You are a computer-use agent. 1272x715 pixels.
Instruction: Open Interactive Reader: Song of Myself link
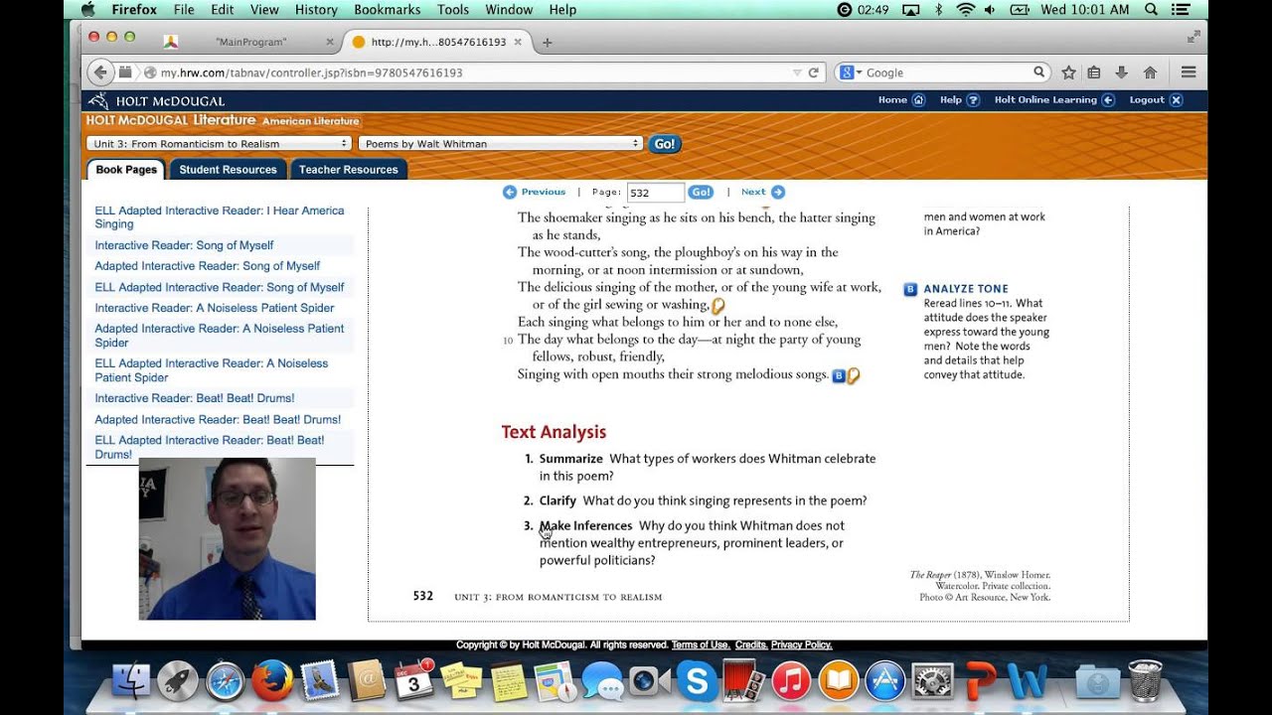[184, 245]
